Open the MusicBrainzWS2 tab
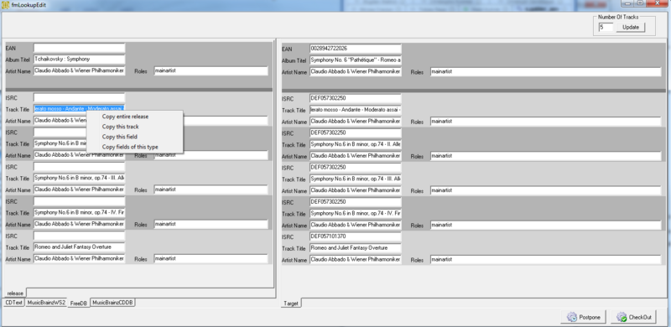 [46, 303]
